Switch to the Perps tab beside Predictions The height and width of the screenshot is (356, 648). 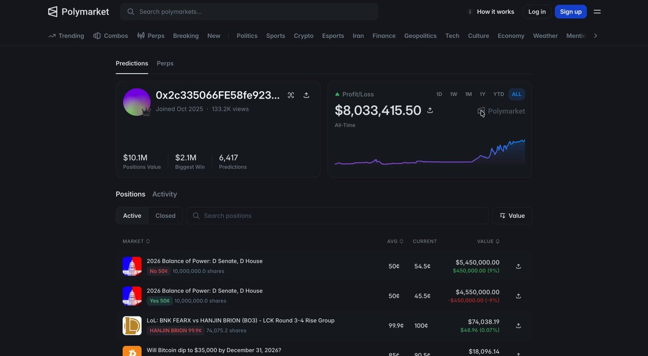point(165,63)
